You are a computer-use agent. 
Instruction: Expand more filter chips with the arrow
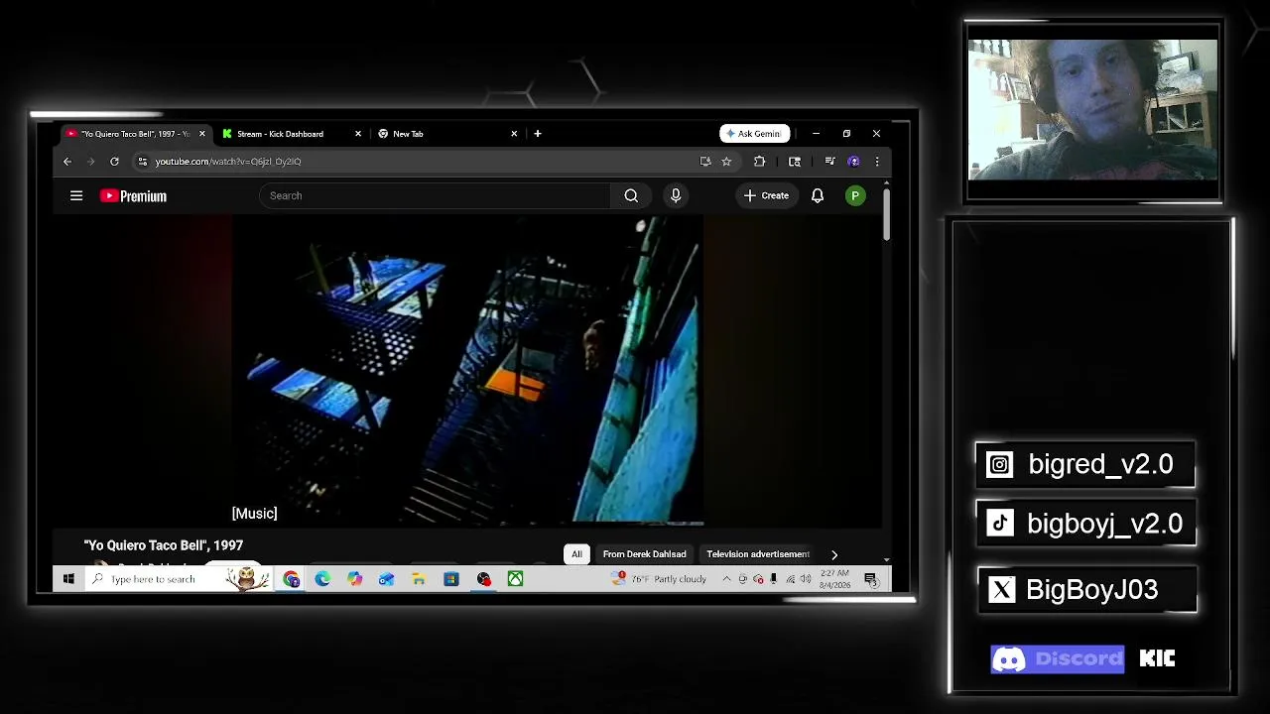pos(834,555)
